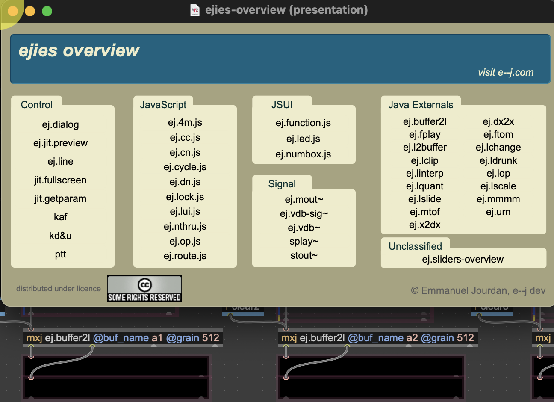Click the Max document icon in title bar
Screen dimensions: 554x402
coord(195,10)
